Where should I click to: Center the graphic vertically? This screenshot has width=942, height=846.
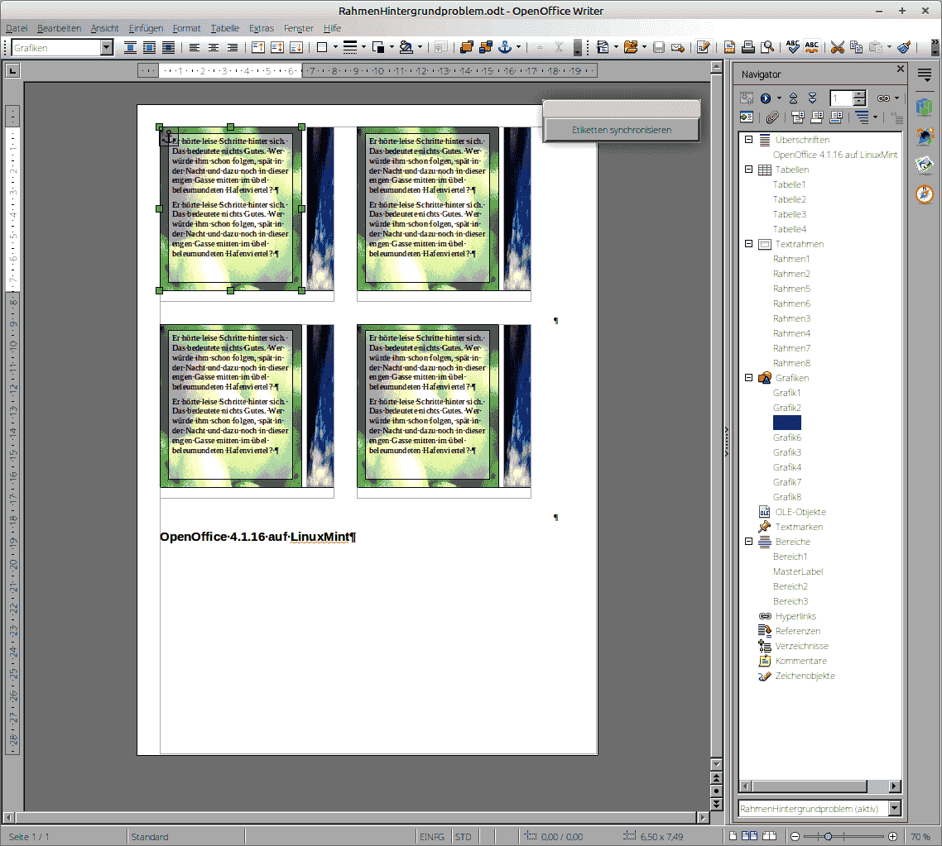click(x=277, y=47)
